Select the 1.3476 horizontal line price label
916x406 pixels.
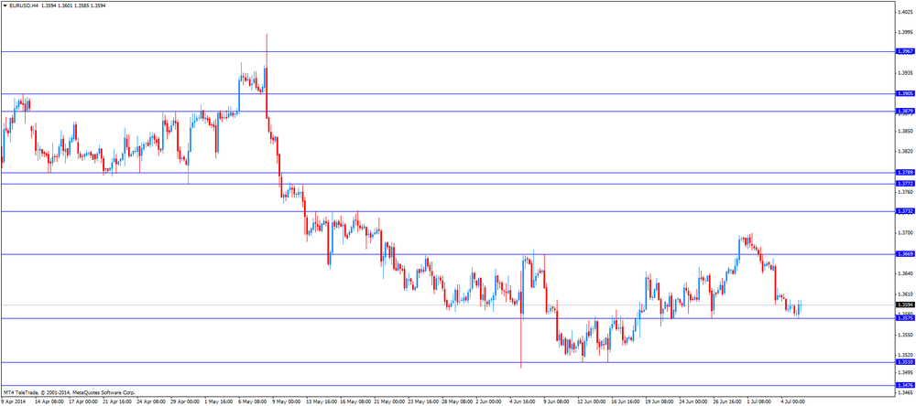[x=904, y=385]
